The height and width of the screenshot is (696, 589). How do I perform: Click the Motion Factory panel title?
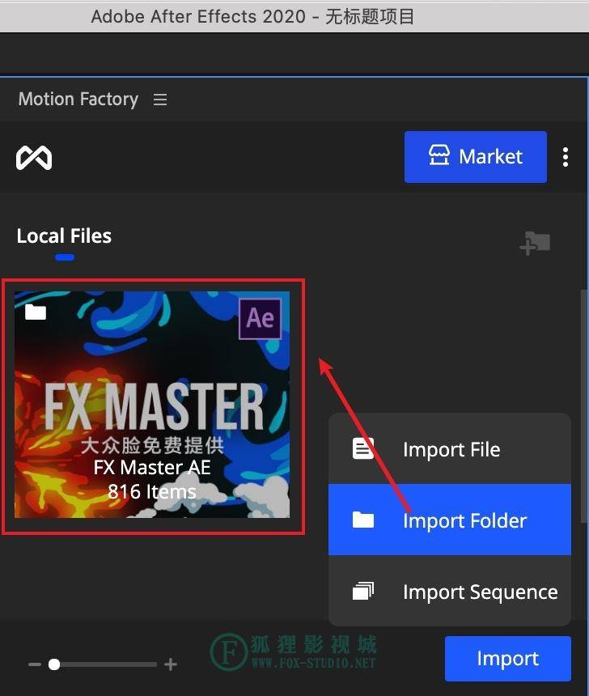coord(78,99)
